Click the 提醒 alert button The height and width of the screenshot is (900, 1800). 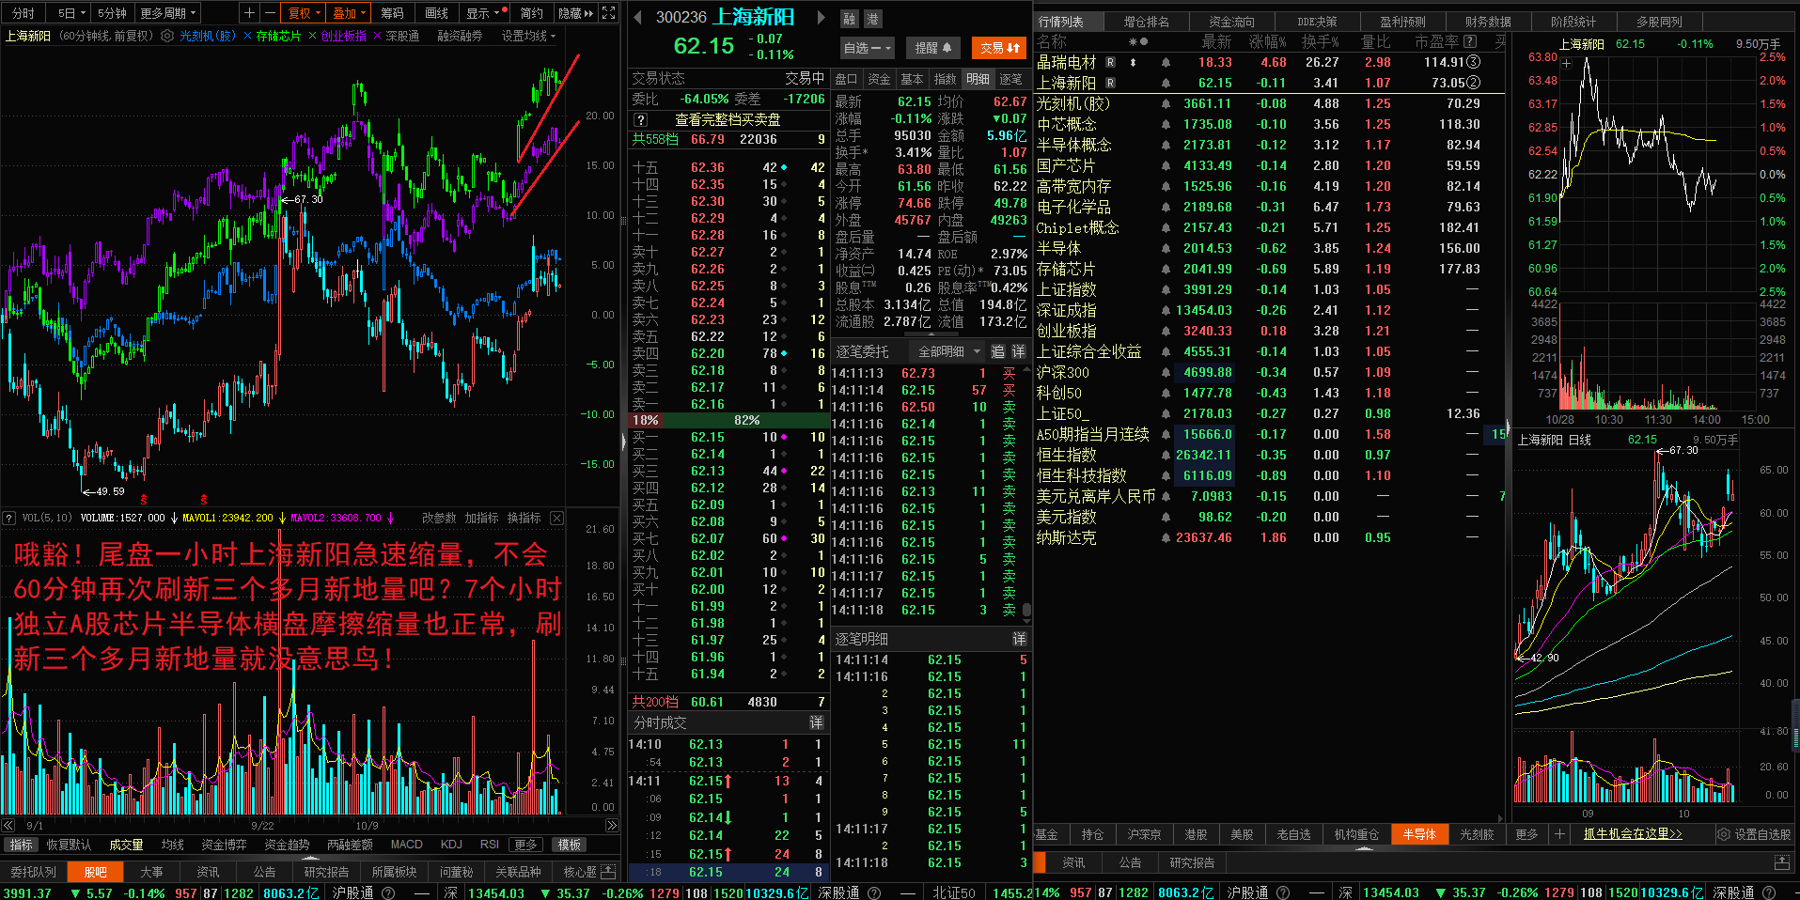[933, 48]
